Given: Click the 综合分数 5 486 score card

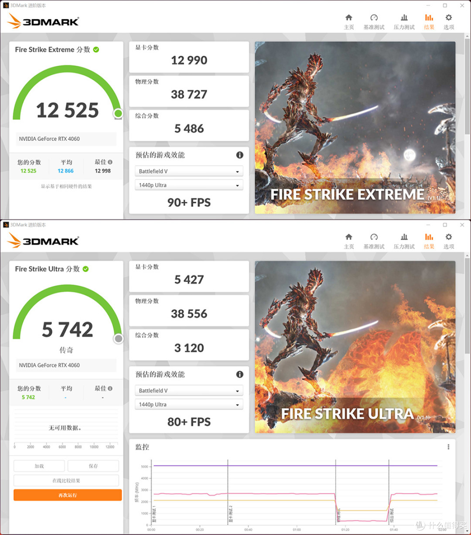Looking at the screenshot, I should coord(189,125).
